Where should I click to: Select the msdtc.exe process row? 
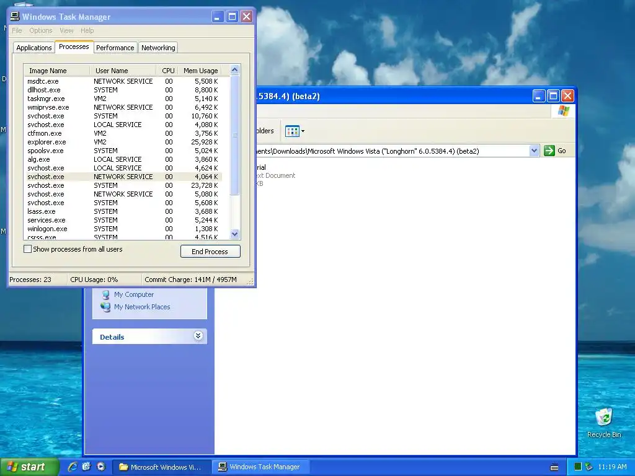pyautogui.click(x=123, y=81)
